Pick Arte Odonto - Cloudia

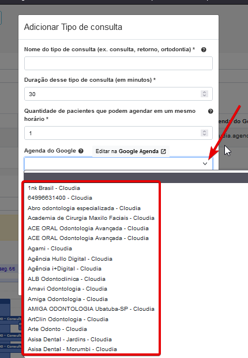pos(57,329)
